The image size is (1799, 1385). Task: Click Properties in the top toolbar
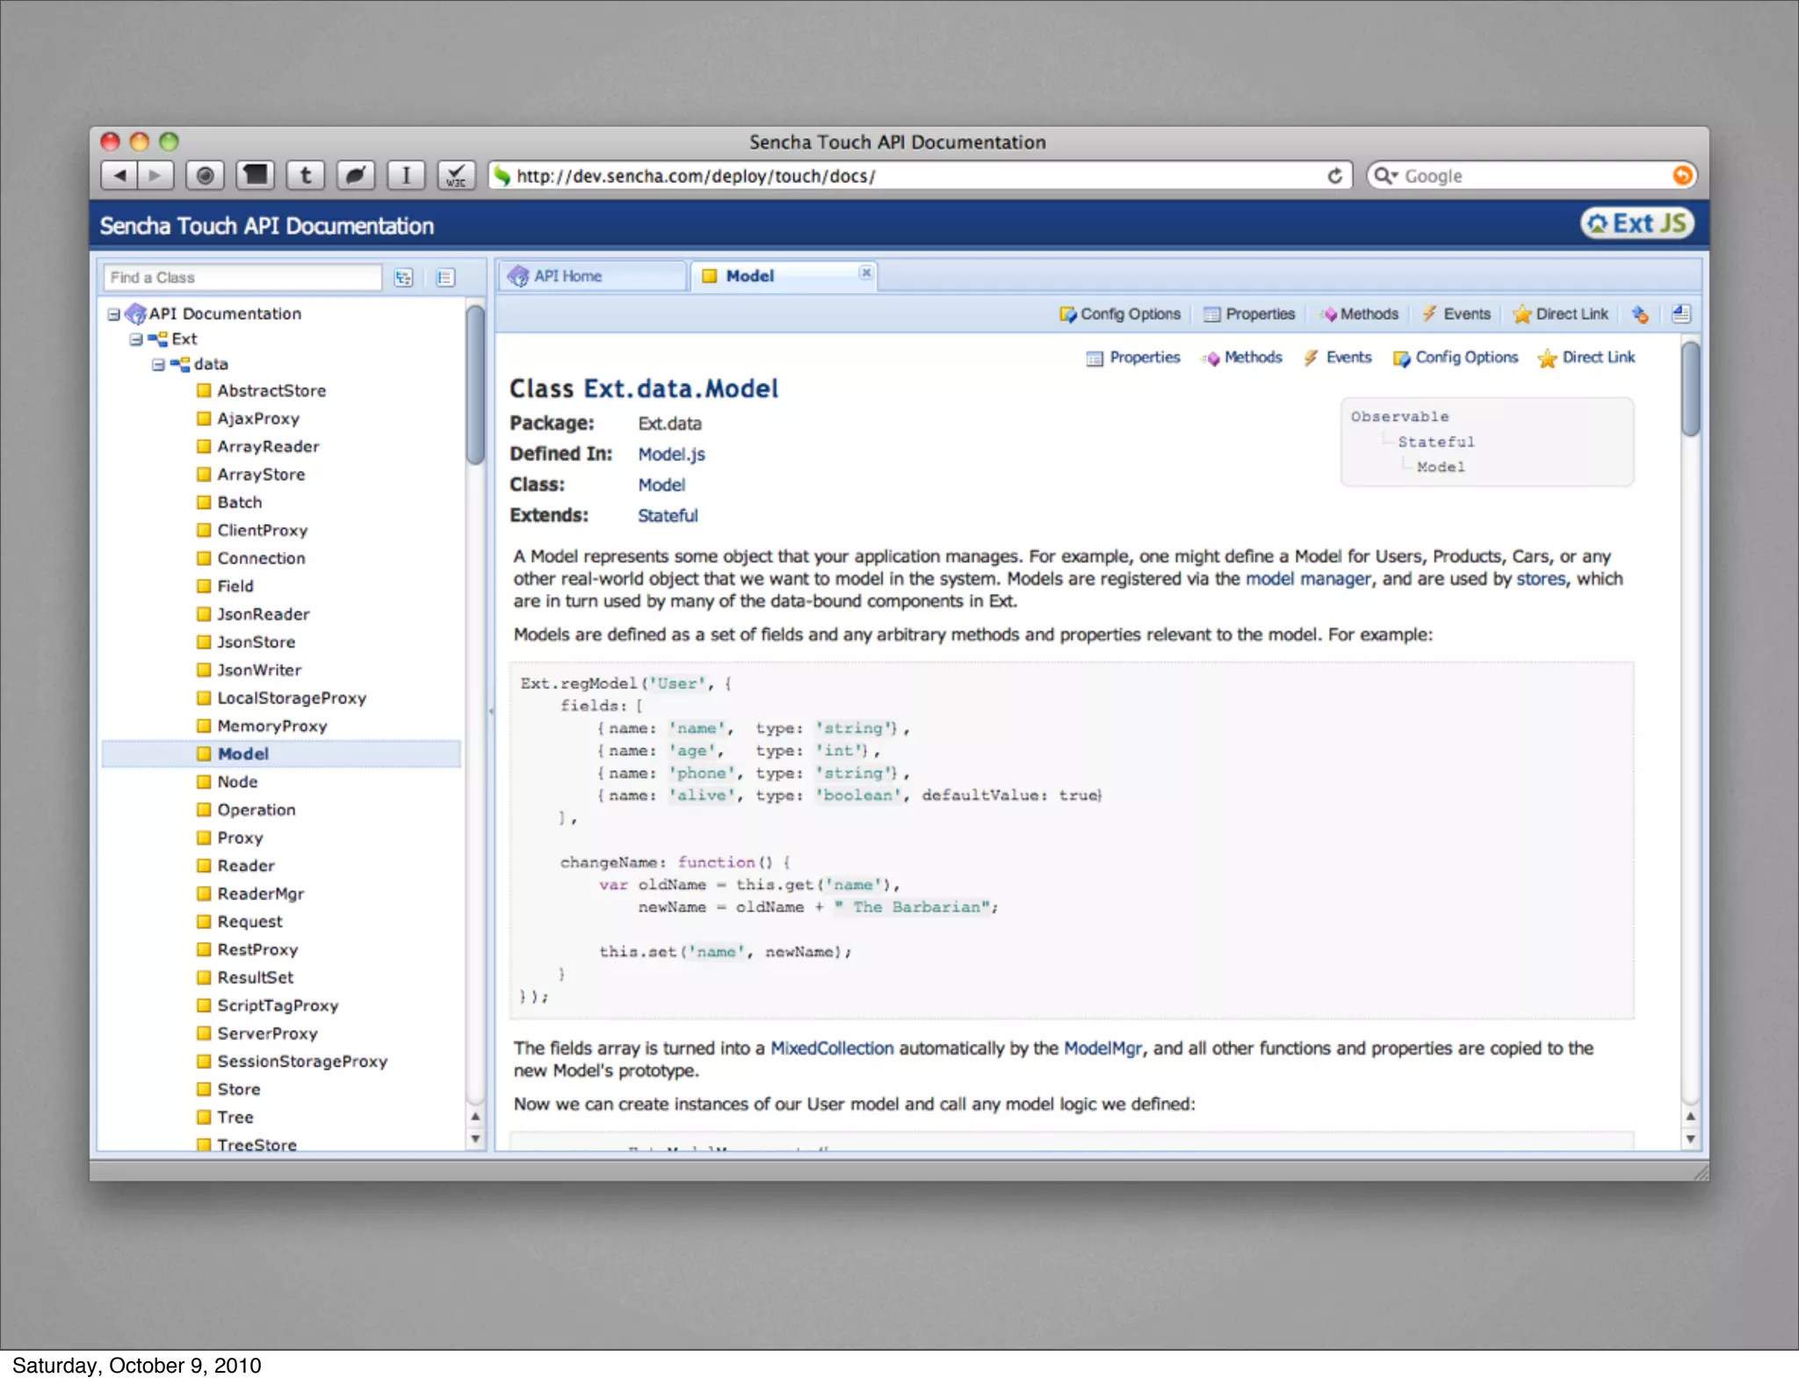pyautogui.click(x=1249, y=314)
